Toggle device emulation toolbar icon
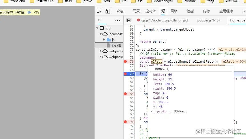 108,11
